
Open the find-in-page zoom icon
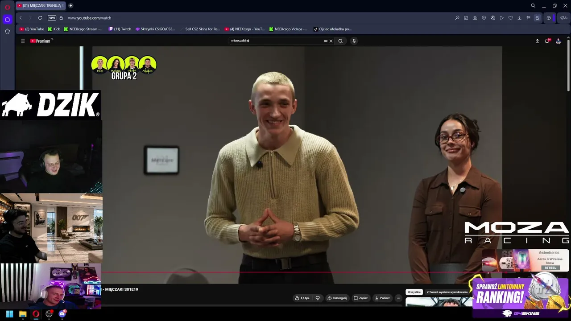point(457,18)
